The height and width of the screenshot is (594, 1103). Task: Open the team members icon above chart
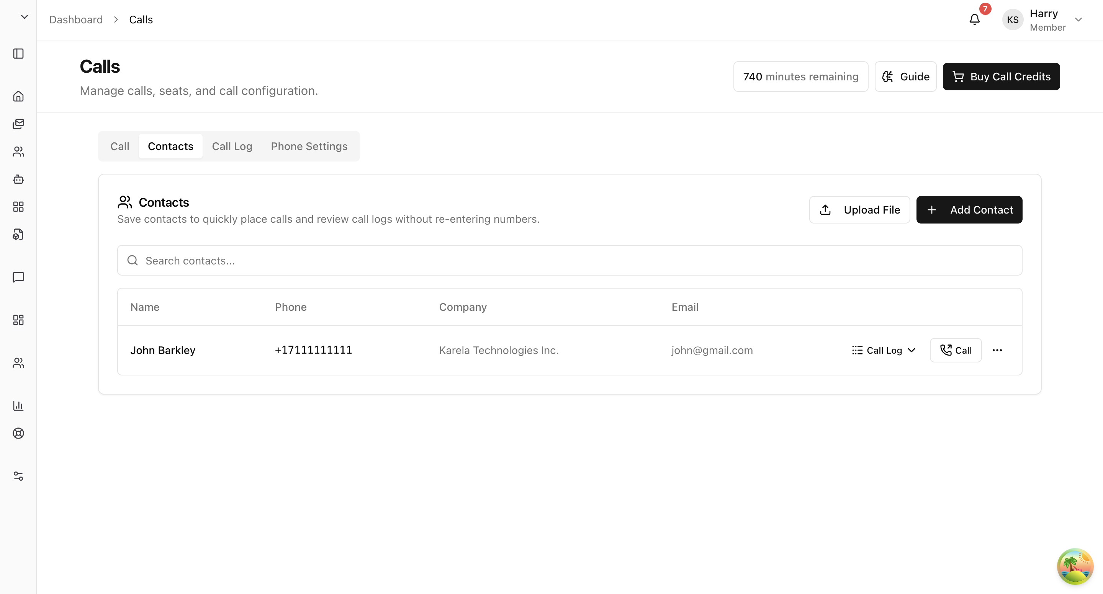pyautogui.click(x=18, y=363)
